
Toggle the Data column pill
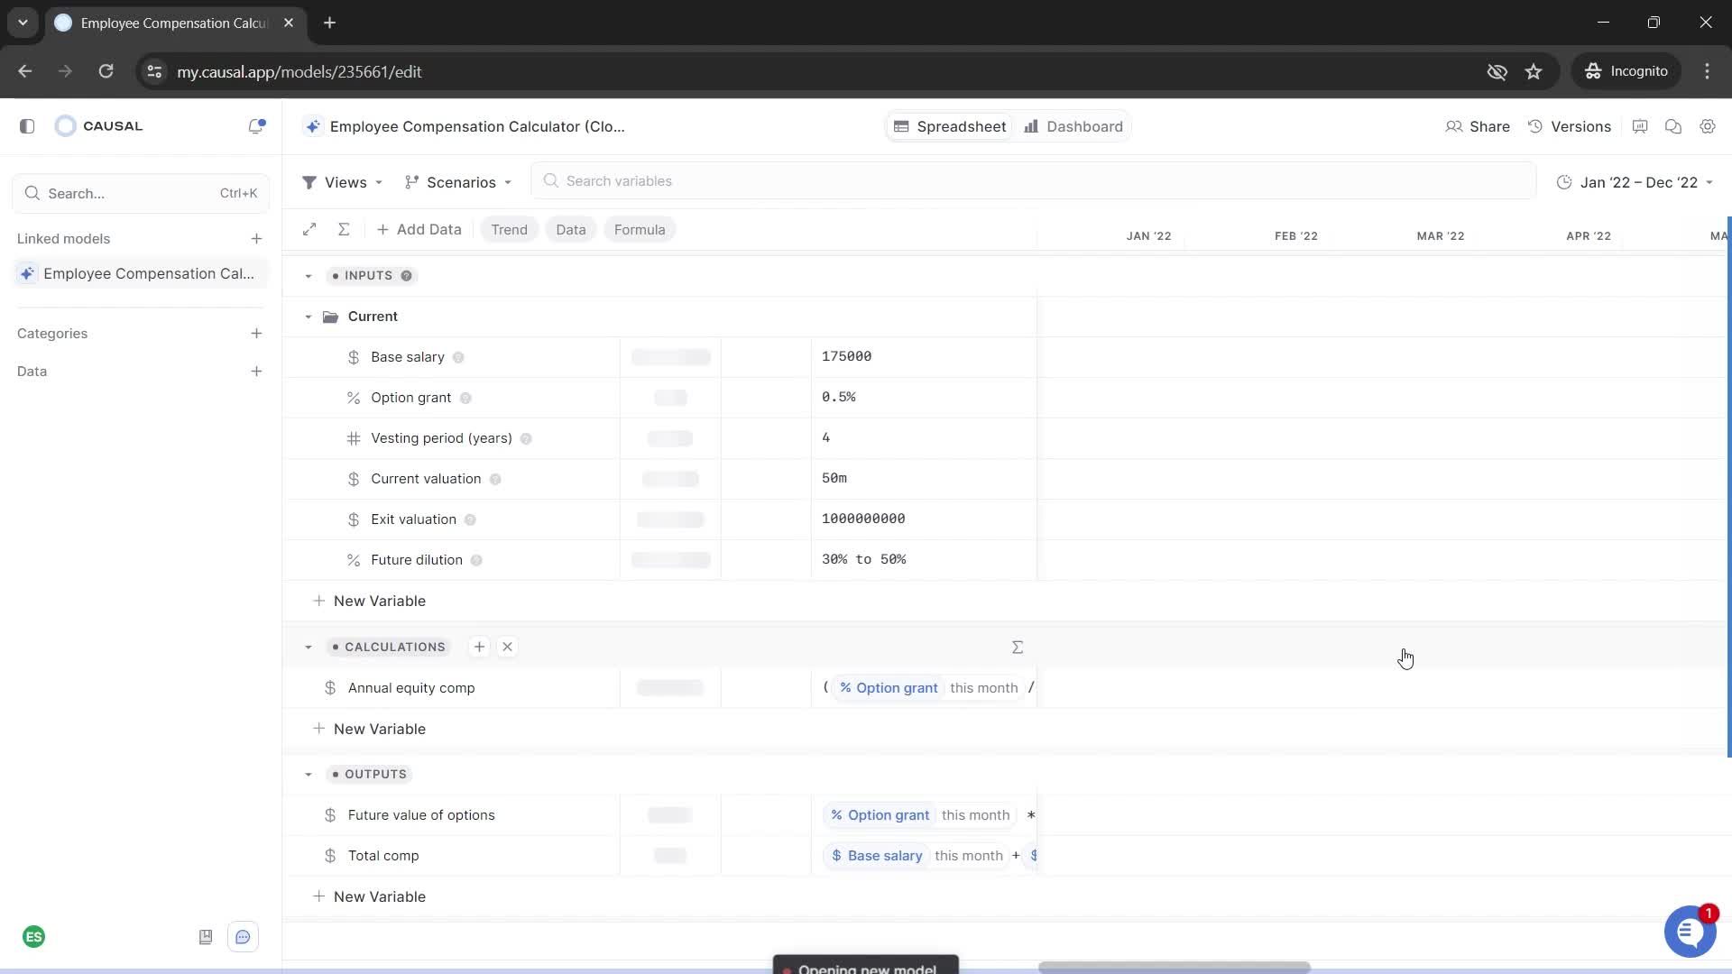point(571,230)
